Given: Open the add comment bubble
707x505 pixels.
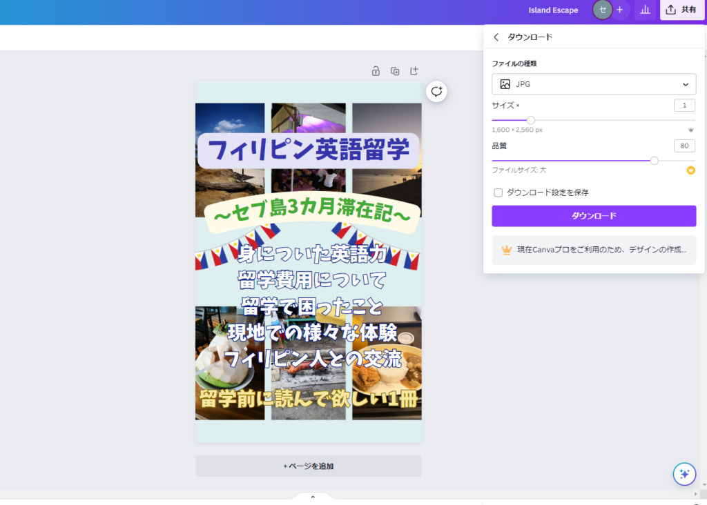Looking at the screenshot, I should (x=436, y=91).
